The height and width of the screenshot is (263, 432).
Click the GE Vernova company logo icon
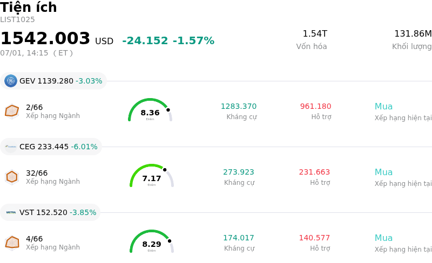coord(11,81)
